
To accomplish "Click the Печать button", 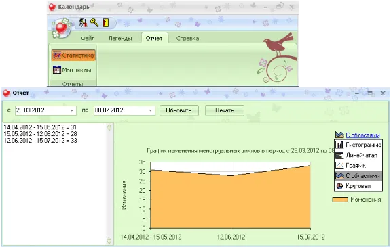I will [225, 110].
